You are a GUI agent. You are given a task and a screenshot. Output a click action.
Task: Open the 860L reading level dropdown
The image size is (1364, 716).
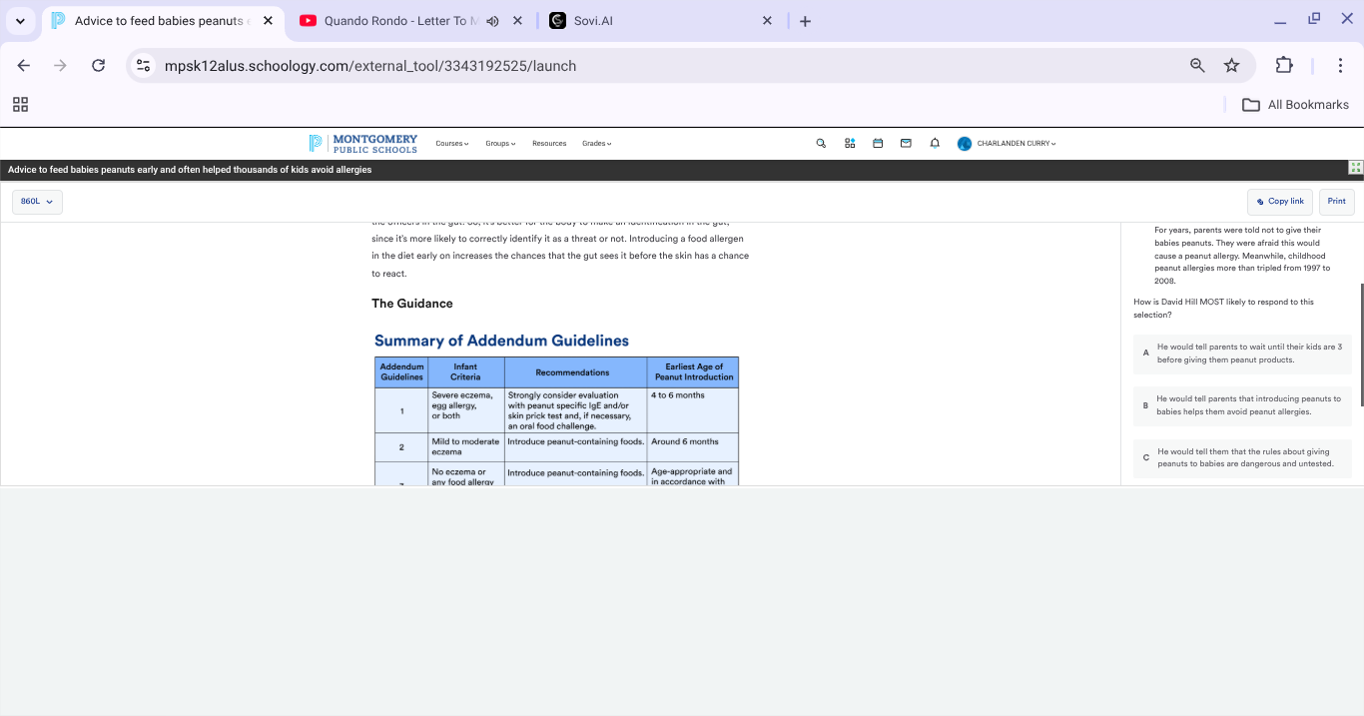(37, 202)
